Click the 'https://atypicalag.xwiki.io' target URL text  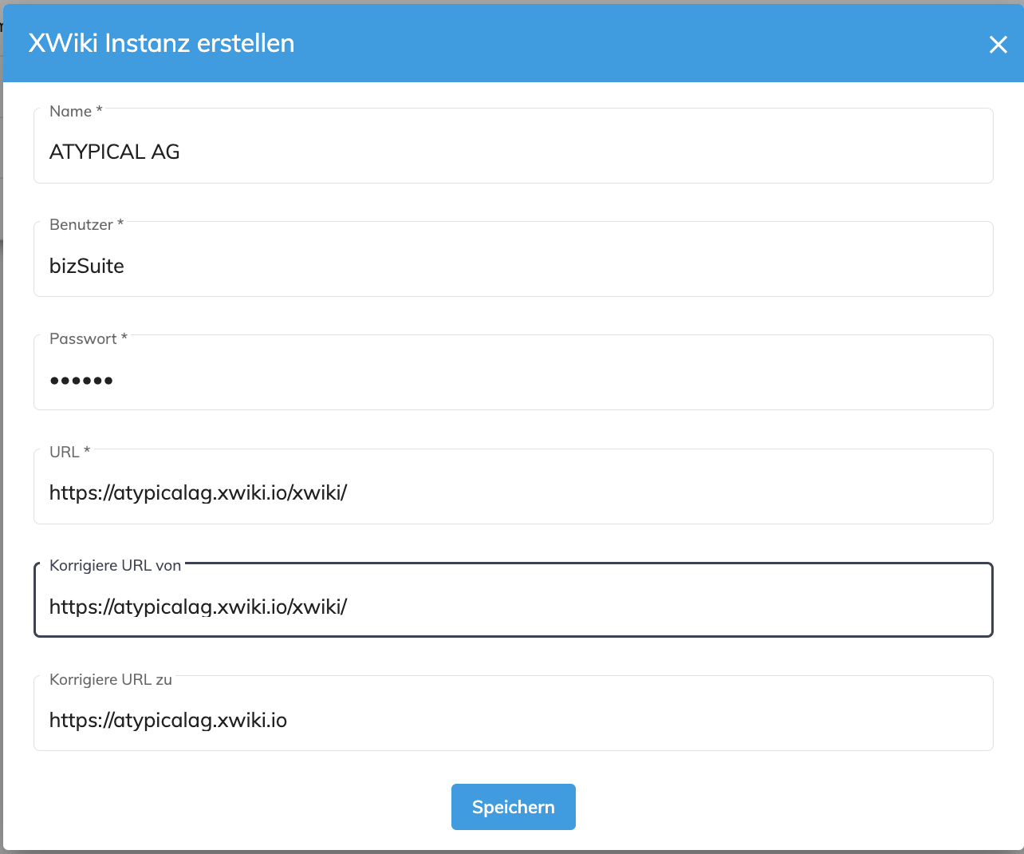(168, 721)
